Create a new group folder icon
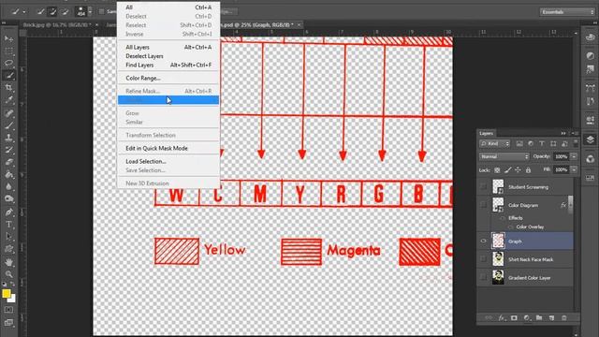The image size is (599, 337). click(539, 318)
